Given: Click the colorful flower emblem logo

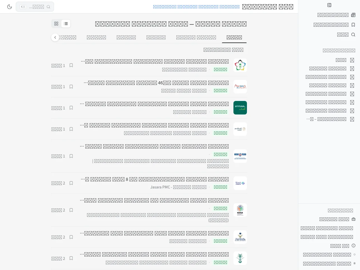Looking at the screenshot, I should (240, 65).
